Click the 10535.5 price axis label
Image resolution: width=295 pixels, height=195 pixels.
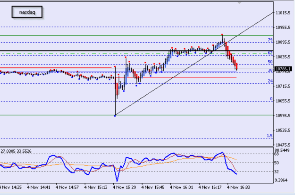283,130
